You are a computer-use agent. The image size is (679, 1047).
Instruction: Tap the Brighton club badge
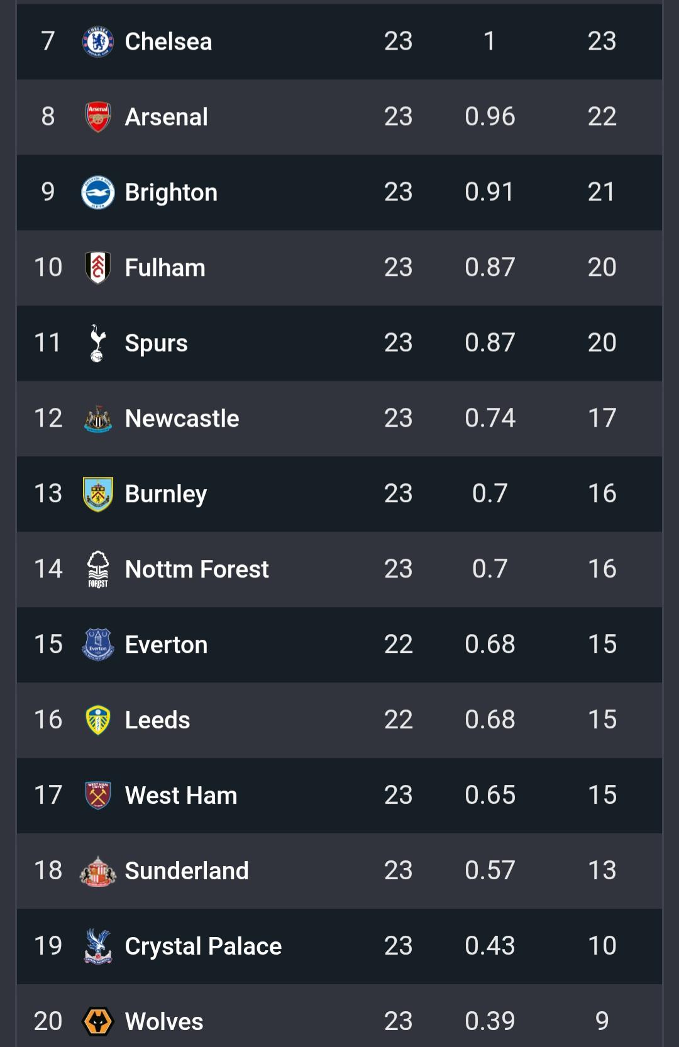pyautogui.click(x=98, y=192)
